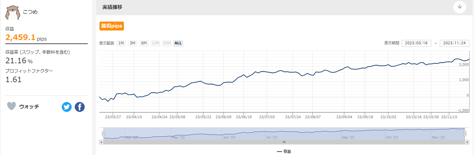The height and width of the screenshot is (155, 474).
Task: Click the 21.16 % return rate value
Action: click(19, 60)
